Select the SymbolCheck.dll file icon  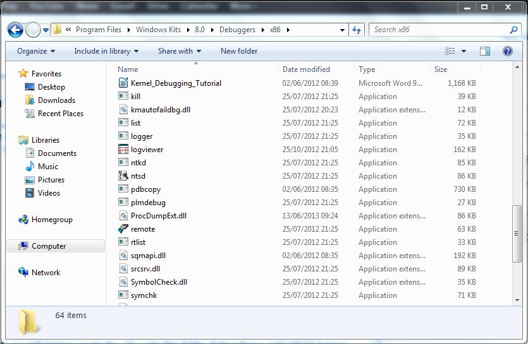pos(123,282)
